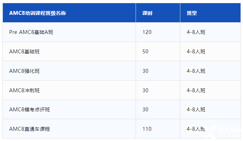Select 4-8人班 in AMC8冲刺班 row
This screenshot has width=243, height=141.
(x=196, y=90)
